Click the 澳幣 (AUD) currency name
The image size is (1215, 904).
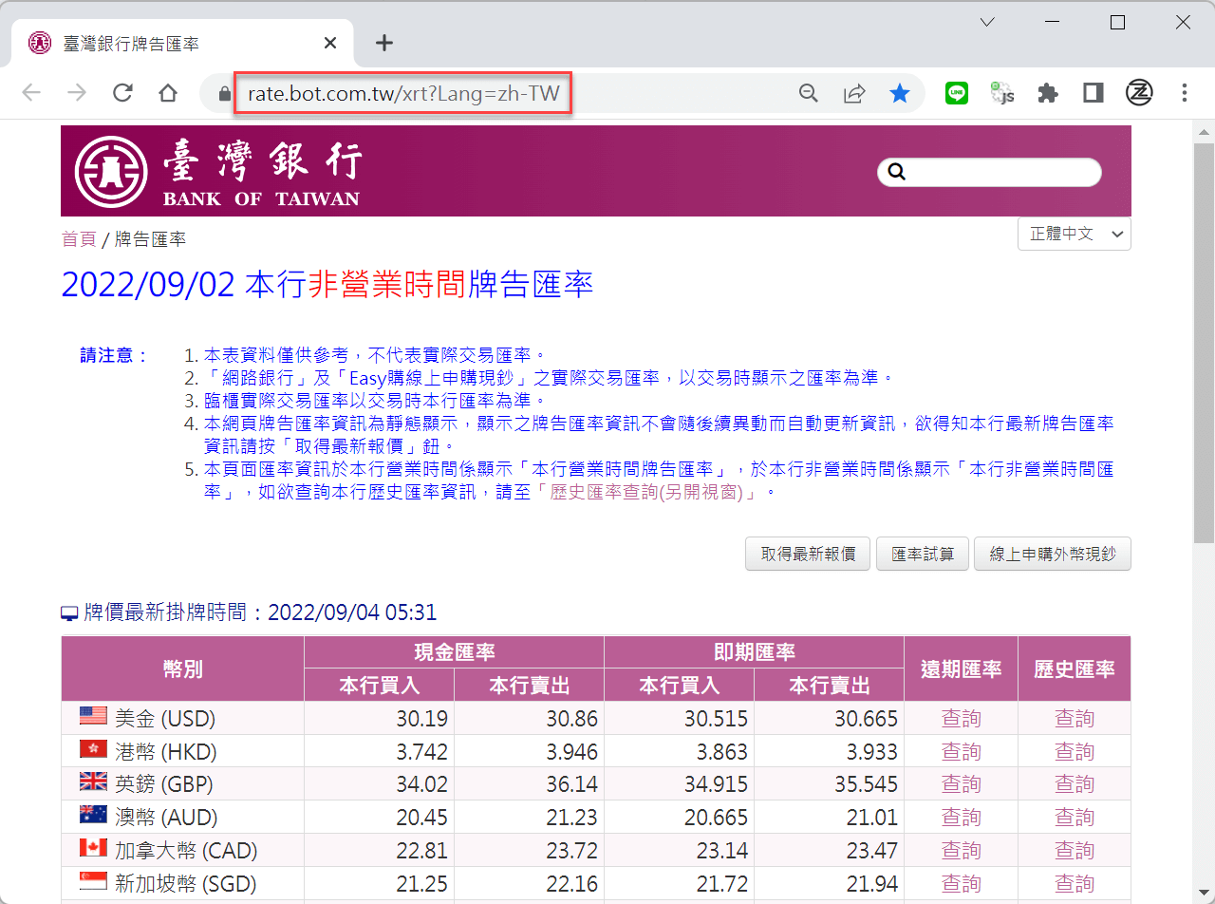(x=166, y=818)
